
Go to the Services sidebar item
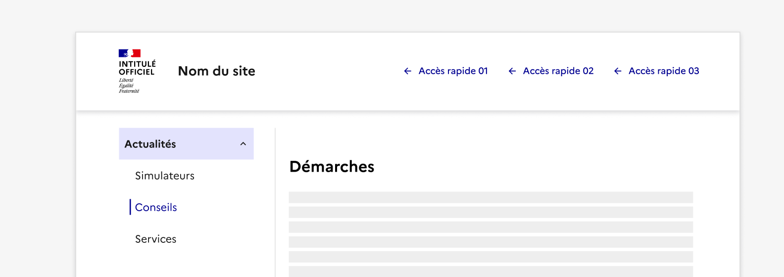(156, 239)
